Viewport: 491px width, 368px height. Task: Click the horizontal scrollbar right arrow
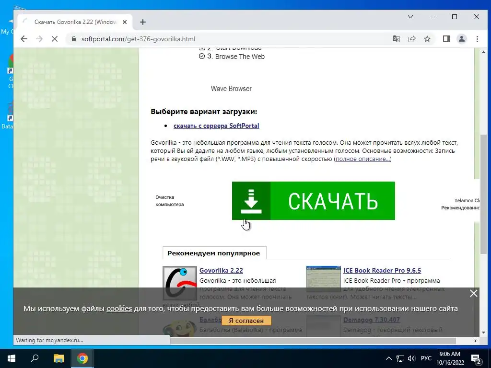coord(476,341)
